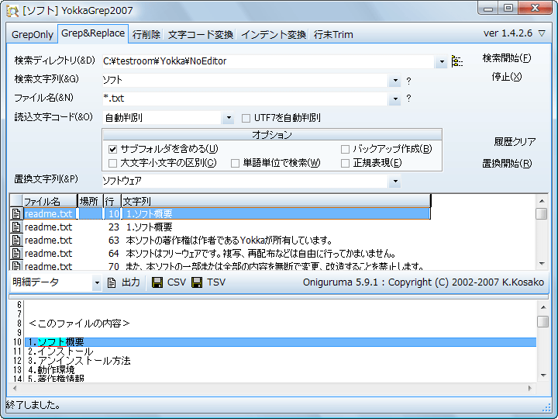Enable バックアップ作成 checkbox
558x419 pixels.
pos(345,149)
